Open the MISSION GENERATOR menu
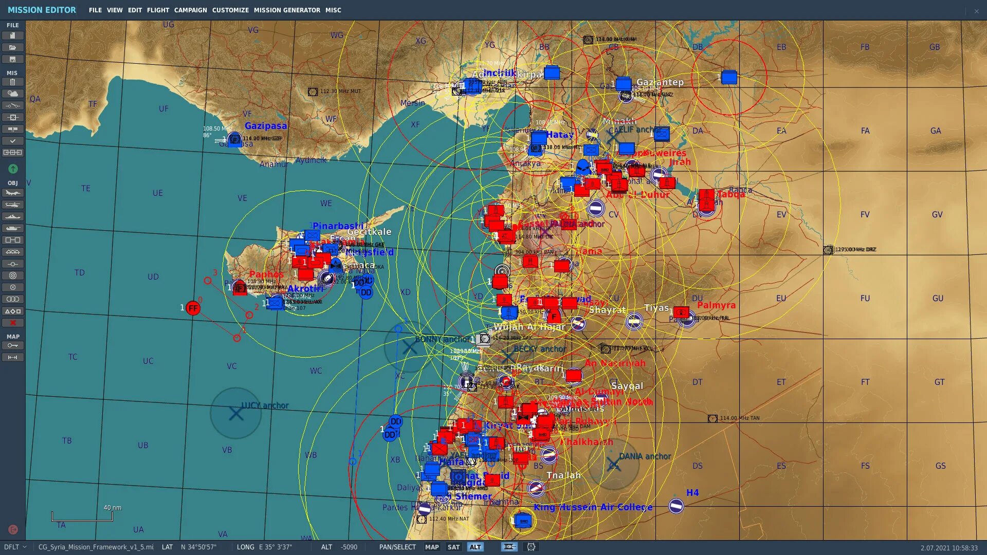The width and height of the screenshot is (987, 555). (x=287, y=10)
